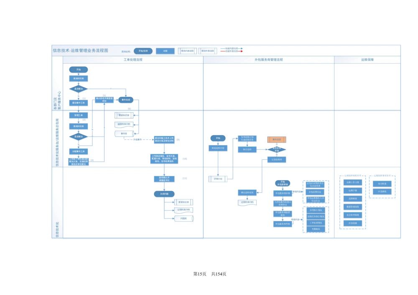Select the 记录巡检单 box
The height and width of the screenshot is (295, 418).
click(x=277, y=159)
